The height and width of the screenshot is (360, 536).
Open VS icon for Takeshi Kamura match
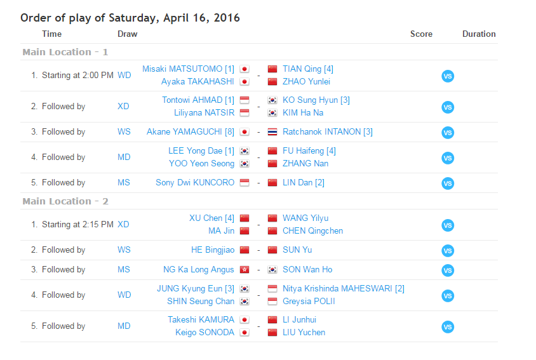pyautogui.click(x=448, y=326)
